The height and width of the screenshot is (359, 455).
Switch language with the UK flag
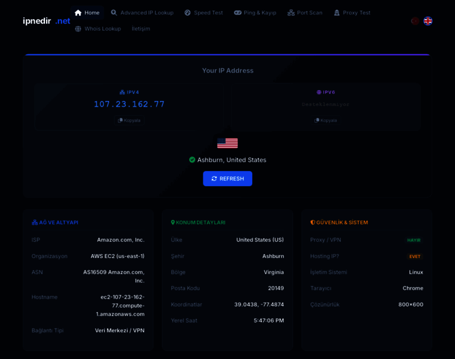pos(427,21)
